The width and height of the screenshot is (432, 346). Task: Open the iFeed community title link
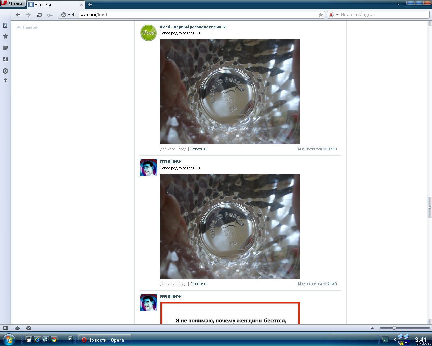[193, 27]
